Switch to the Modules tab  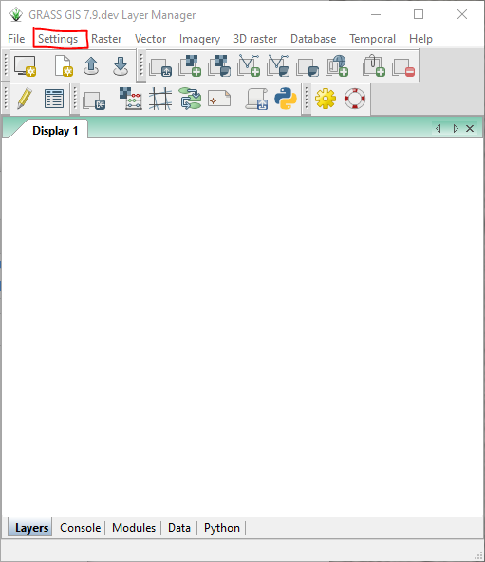tap(134, 528)
